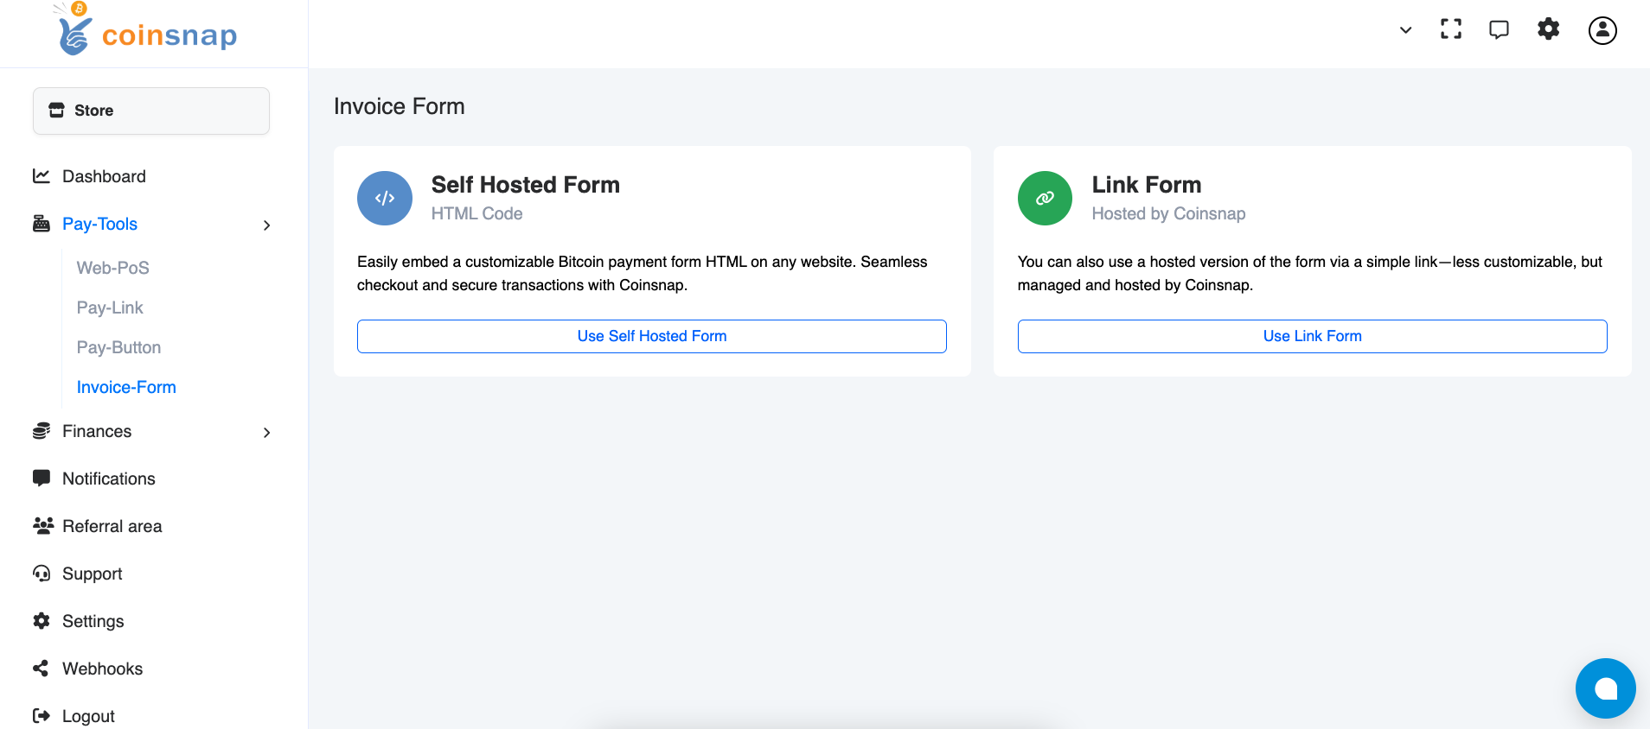Screen dimensions: 1650x729
Task: Expand the top bar dropdown chevron
Action: (1405, 30)
